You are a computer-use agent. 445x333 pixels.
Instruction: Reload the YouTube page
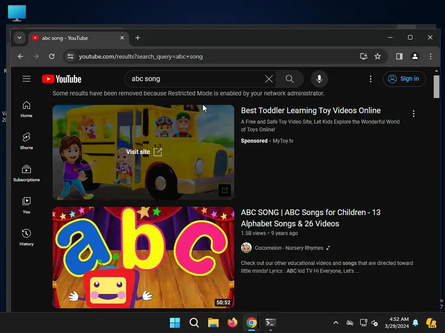point(52,56)
